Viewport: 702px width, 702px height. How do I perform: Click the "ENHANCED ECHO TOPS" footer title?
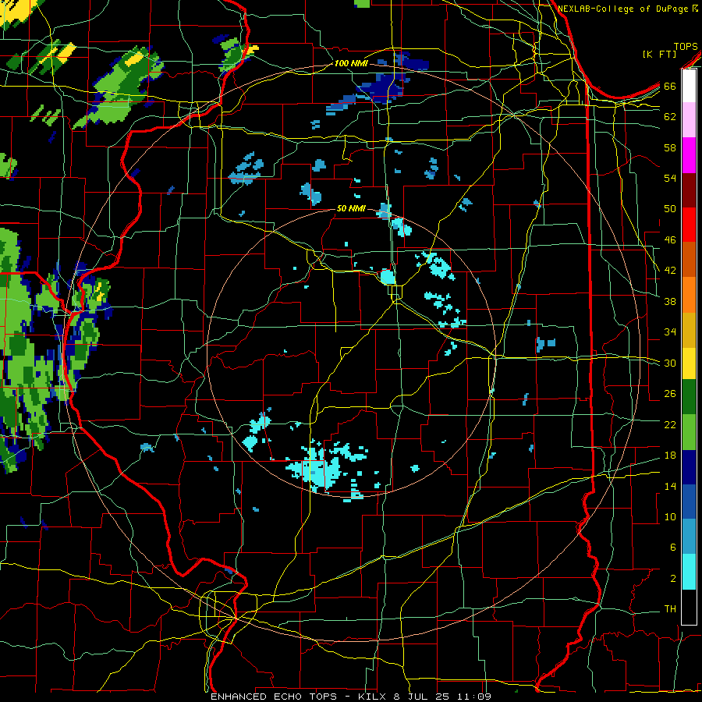(274, 697)
